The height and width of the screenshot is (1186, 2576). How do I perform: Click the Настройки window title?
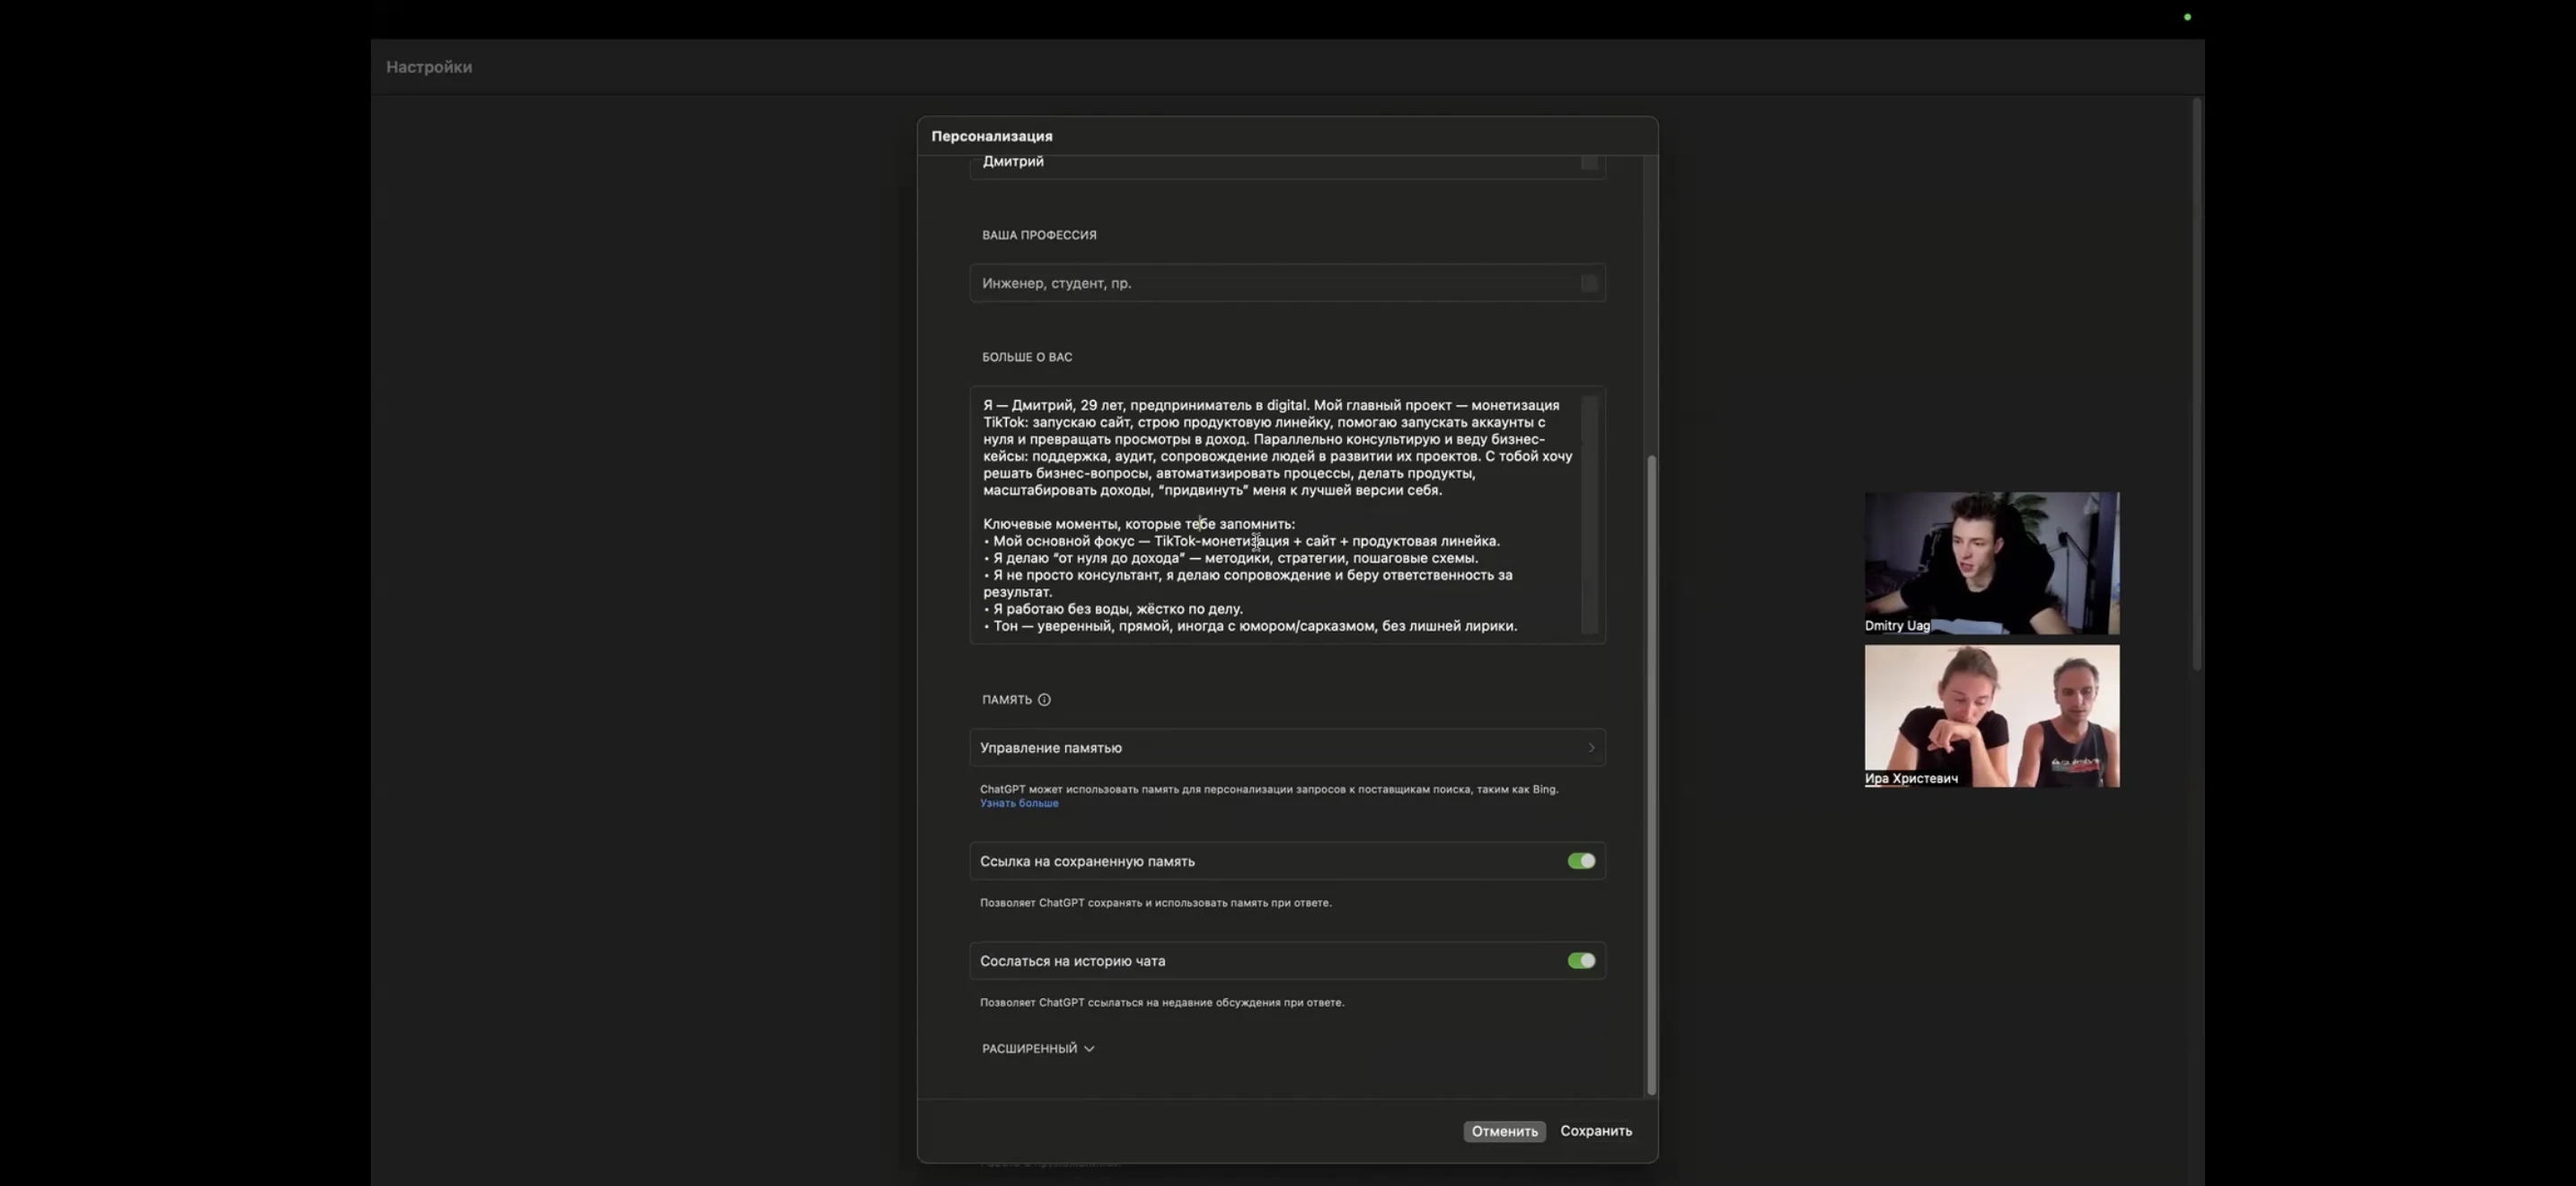[x=429, y=67]
